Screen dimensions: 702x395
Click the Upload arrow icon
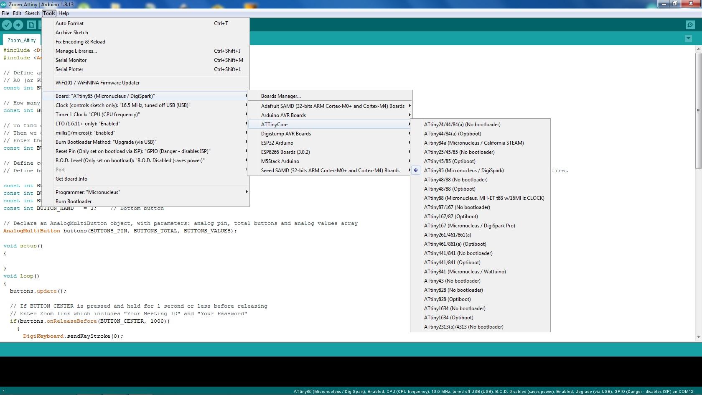click(x=18, y=25)
